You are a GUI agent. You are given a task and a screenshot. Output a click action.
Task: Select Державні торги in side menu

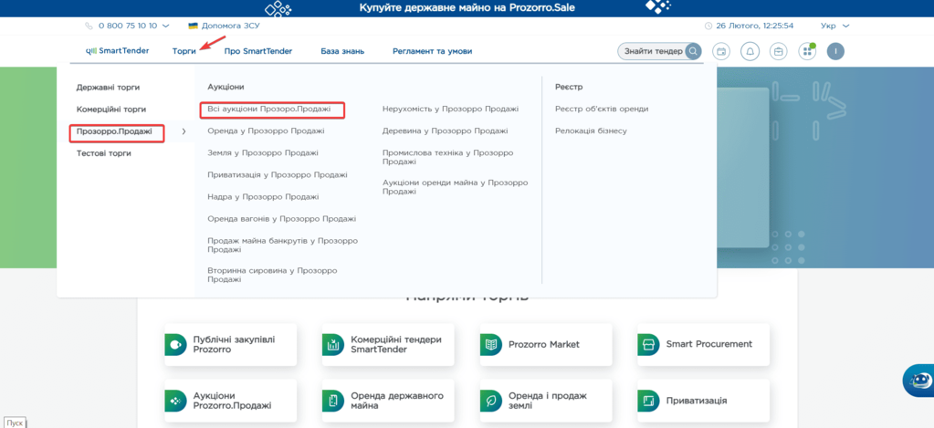pyautogui.click(x=108, y=88)
